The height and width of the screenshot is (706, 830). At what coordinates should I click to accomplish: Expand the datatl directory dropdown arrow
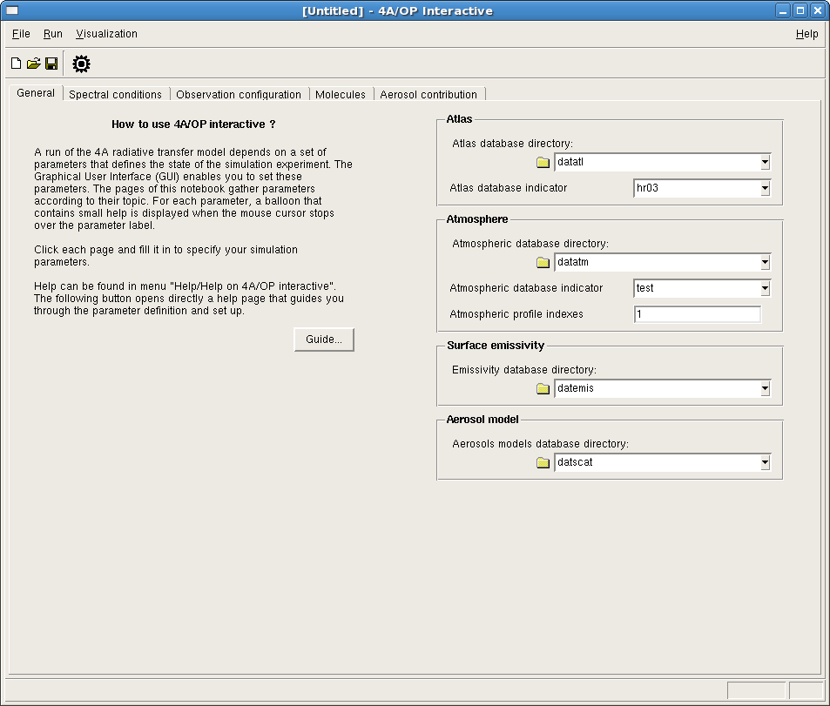point(765,162)
